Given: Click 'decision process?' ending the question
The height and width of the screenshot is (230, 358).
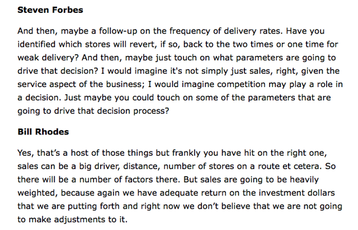Looking at the screenshot, I should coord(133,111).
